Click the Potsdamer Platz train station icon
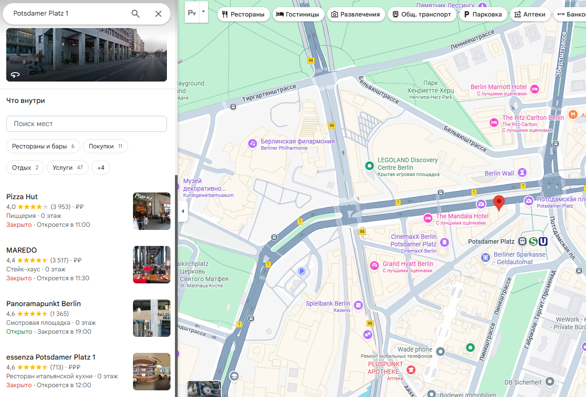Viewport: 586px width, 397px height. point(522,241)
